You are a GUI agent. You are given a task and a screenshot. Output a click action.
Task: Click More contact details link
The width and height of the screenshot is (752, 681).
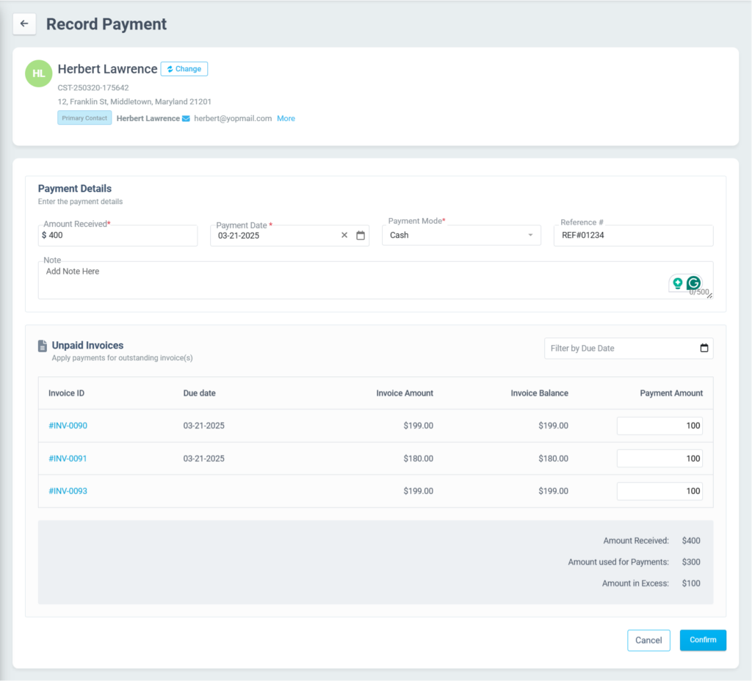[286, 118]
